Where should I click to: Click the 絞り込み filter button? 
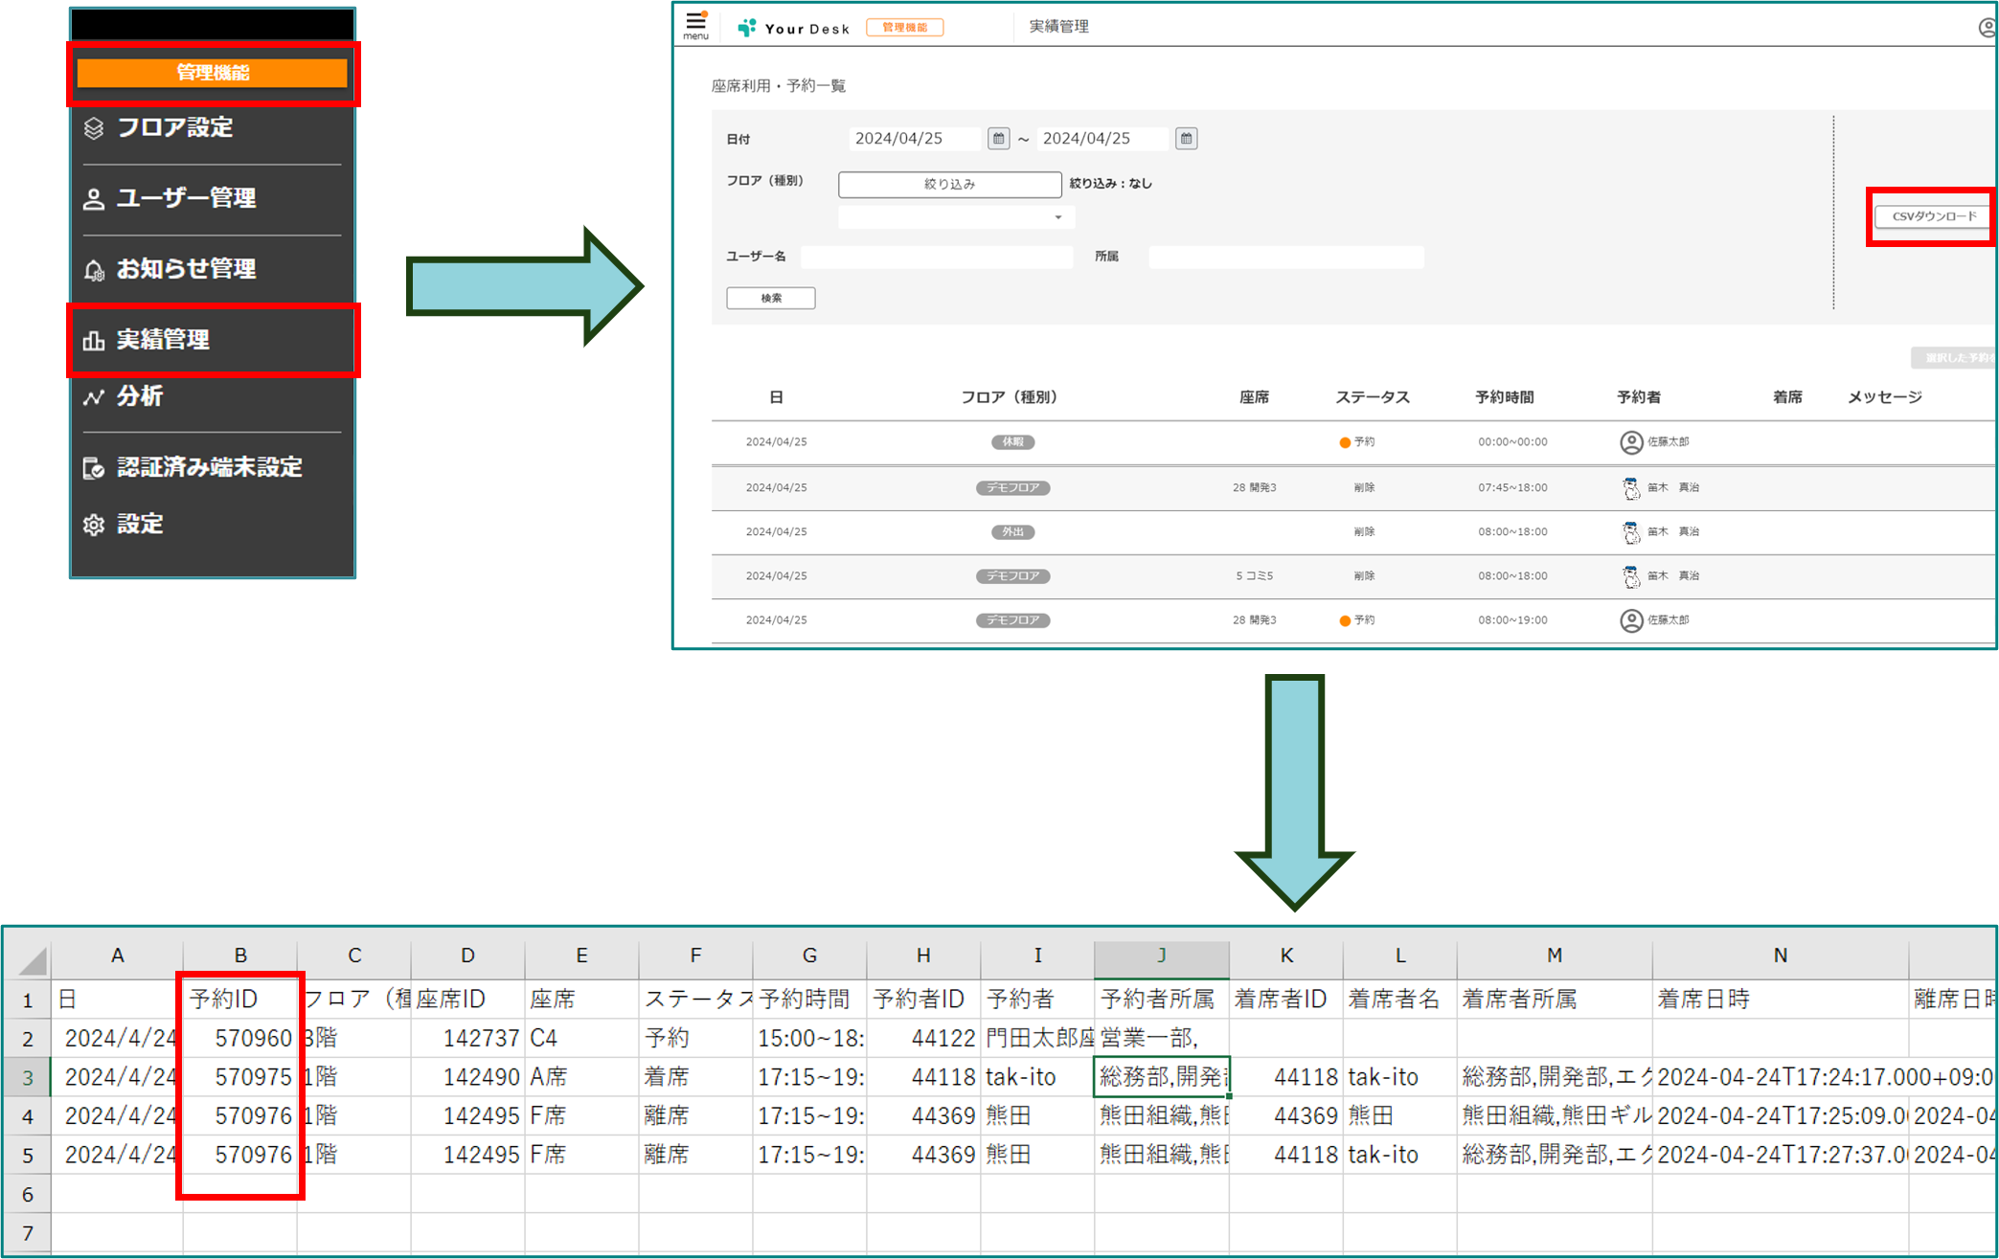[949, 184]
